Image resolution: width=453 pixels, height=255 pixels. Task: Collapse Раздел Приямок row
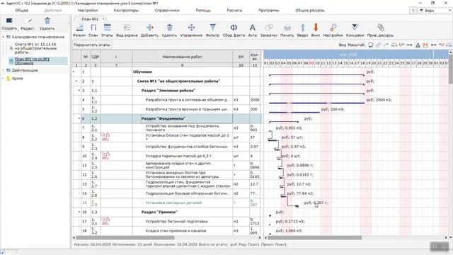(x=79, y=212)
